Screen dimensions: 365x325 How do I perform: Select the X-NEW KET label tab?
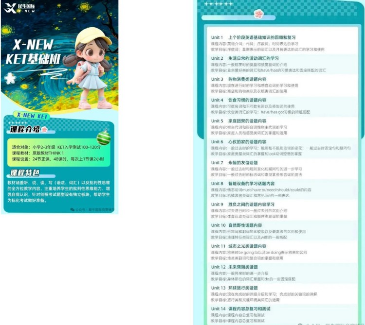click(32, 116)
